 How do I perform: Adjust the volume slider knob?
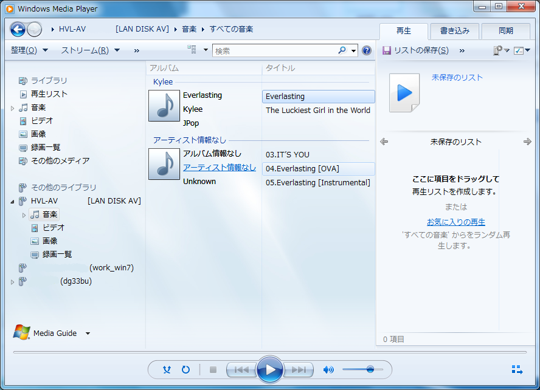[370, 369]
